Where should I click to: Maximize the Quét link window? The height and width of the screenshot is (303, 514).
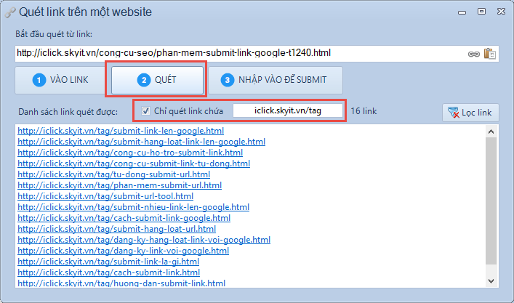click(481, 12)
